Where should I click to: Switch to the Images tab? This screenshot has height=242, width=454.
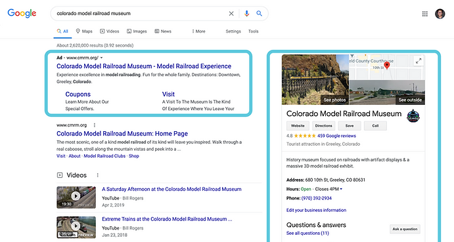point(137,31)
